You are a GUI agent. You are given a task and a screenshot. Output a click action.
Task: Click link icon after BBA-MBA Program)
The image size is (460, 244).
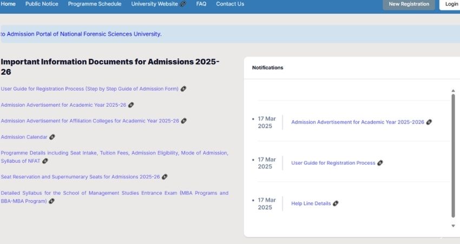click(51, 201)
